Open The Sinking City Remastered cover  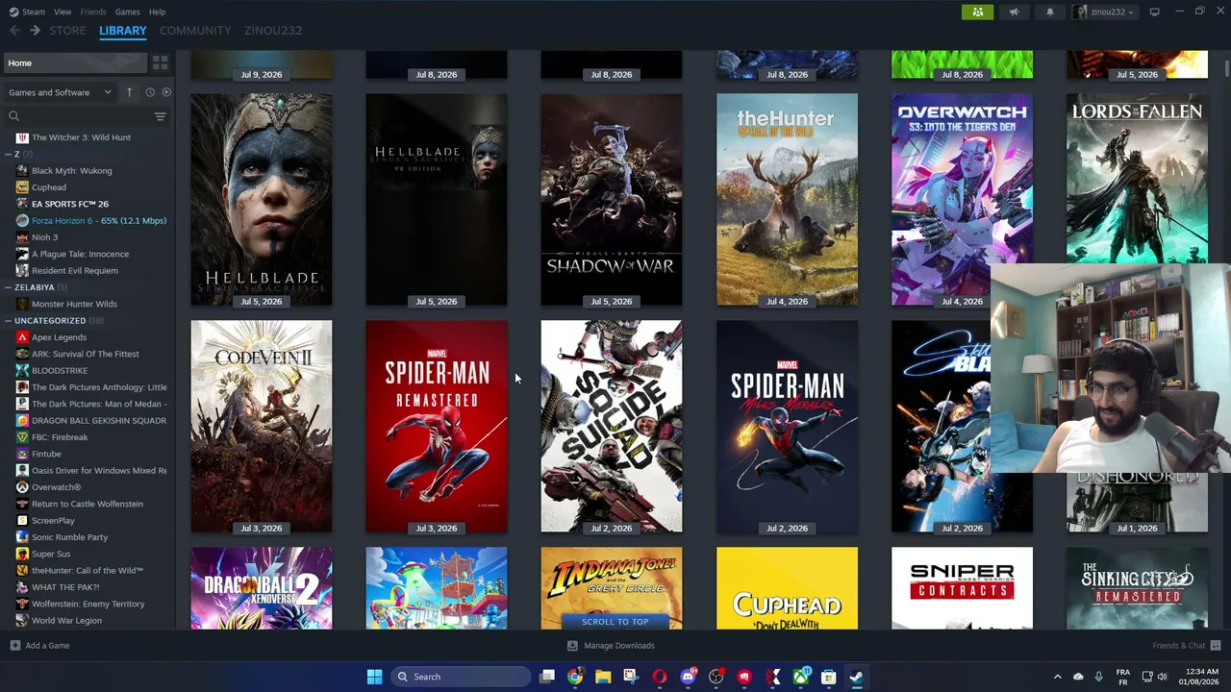pos(1137,588)
